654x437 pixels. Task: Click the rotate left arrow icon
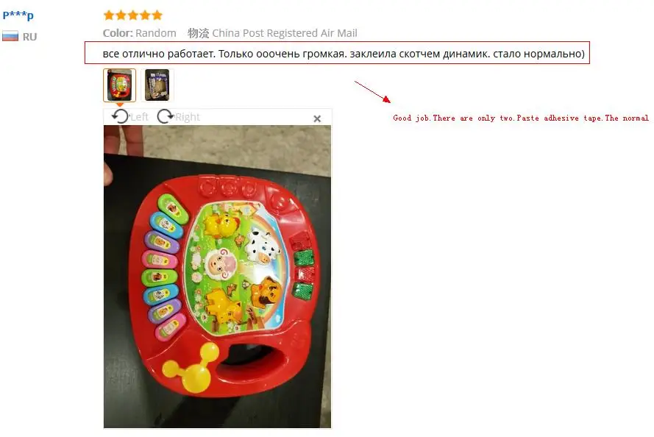(x=121, y=116)
